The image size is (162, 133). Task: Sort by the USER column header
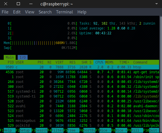(20, 62)
